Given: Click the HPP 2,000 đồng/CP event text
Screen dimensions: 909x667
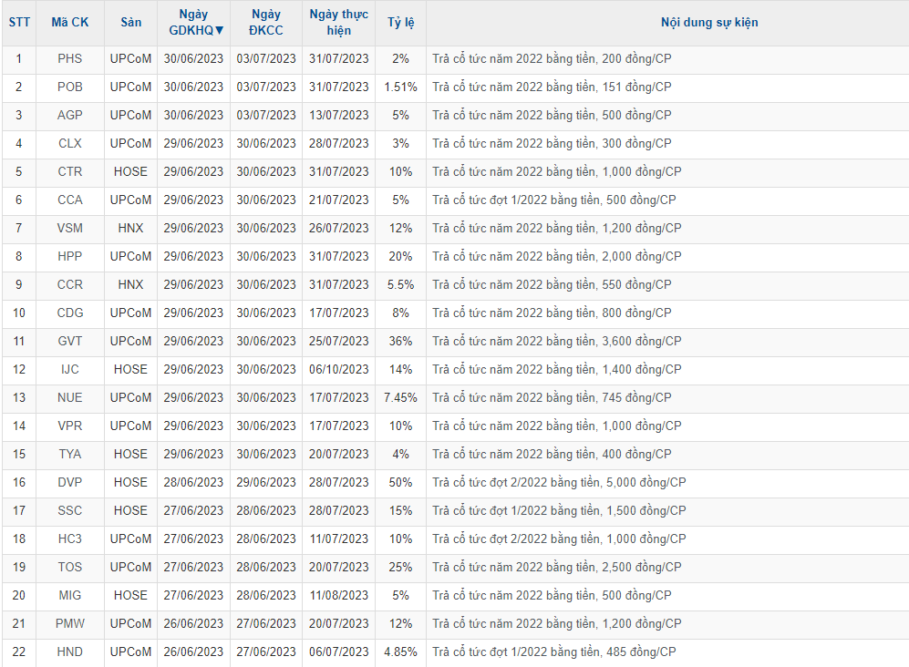Looking at the screenshot, I should [x=556, y=257].
